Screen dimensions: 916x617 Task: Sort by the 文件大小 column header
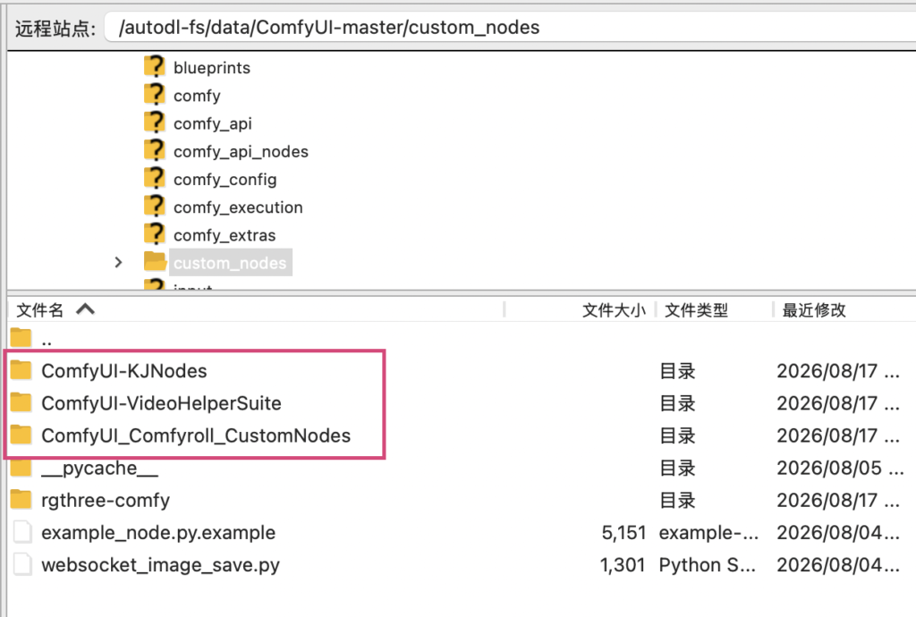[x=614, y=310]
